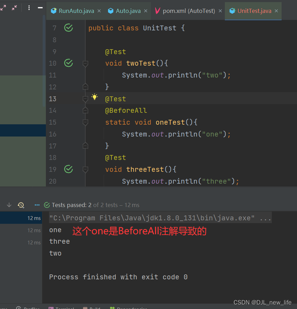Open the lightbulb intention actions on line 13

(95, 97)
